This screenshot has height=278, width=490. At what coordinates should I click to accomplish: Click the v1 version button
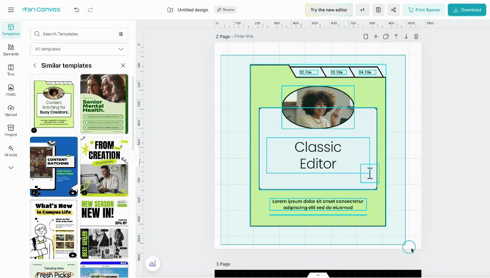[362, 10]
